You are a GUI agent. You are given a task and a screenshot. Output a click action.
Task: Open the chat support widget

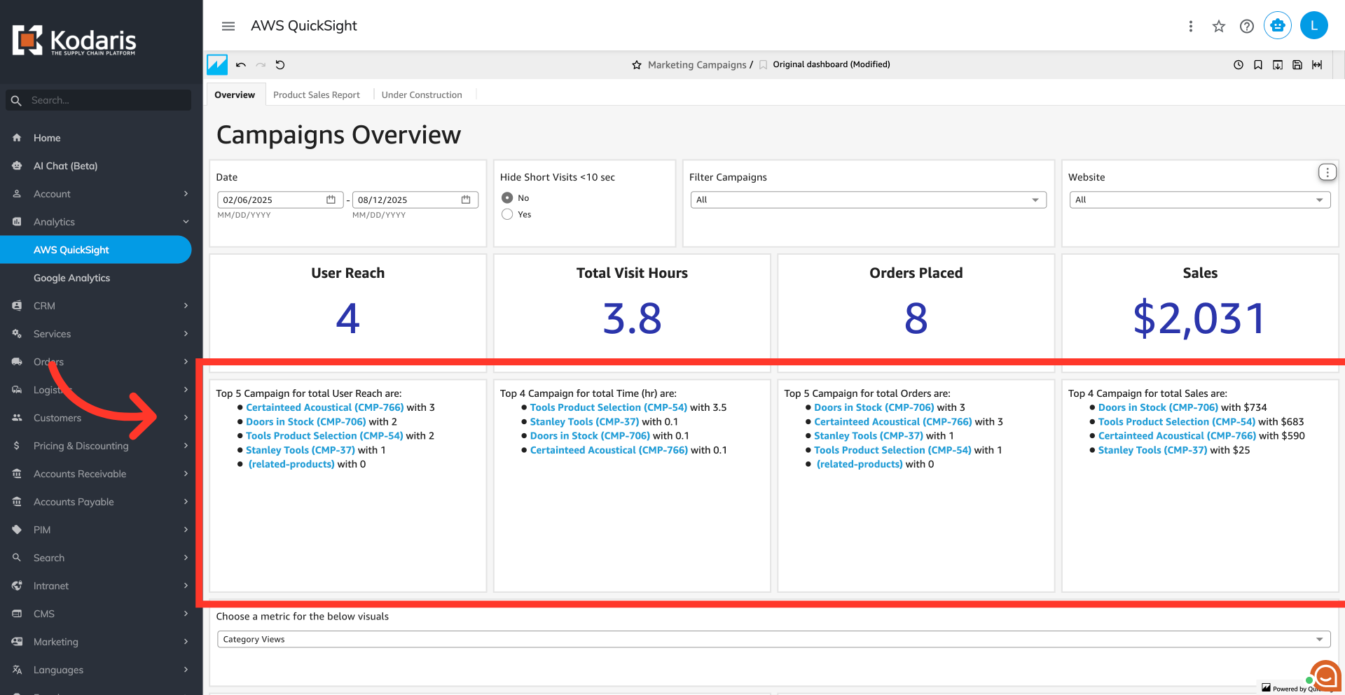1326,675
